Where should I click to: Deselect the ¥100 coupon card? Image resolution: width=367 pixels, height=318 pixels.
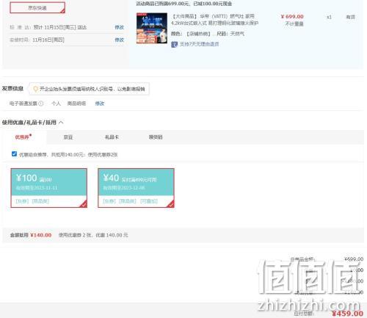coord(49,188)
